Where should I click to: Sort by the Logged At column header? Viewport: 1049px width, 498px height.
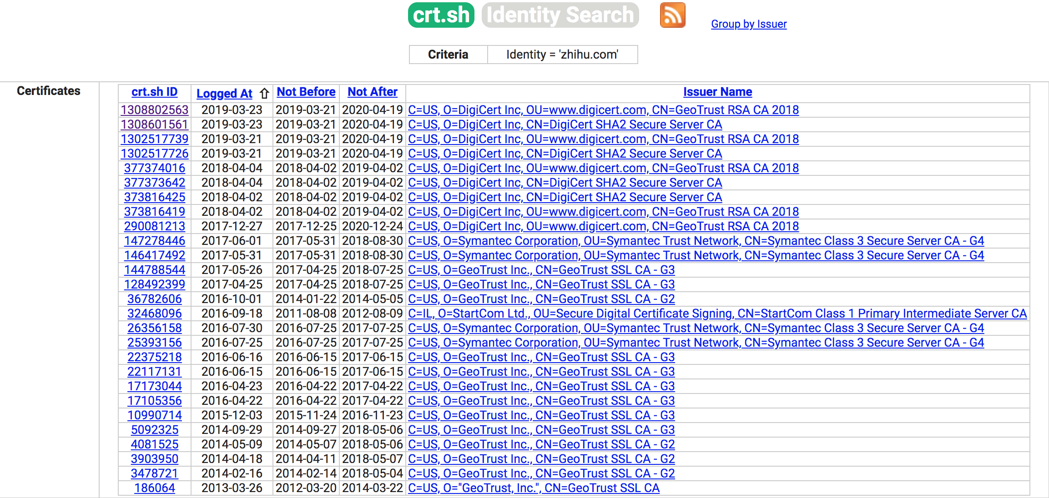[x=224, y=94]
